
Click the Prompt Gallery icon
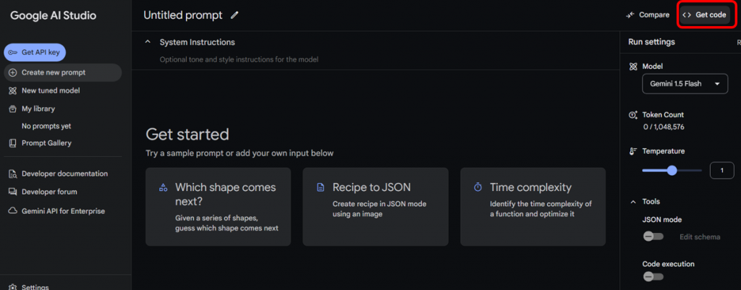point(12,143)
